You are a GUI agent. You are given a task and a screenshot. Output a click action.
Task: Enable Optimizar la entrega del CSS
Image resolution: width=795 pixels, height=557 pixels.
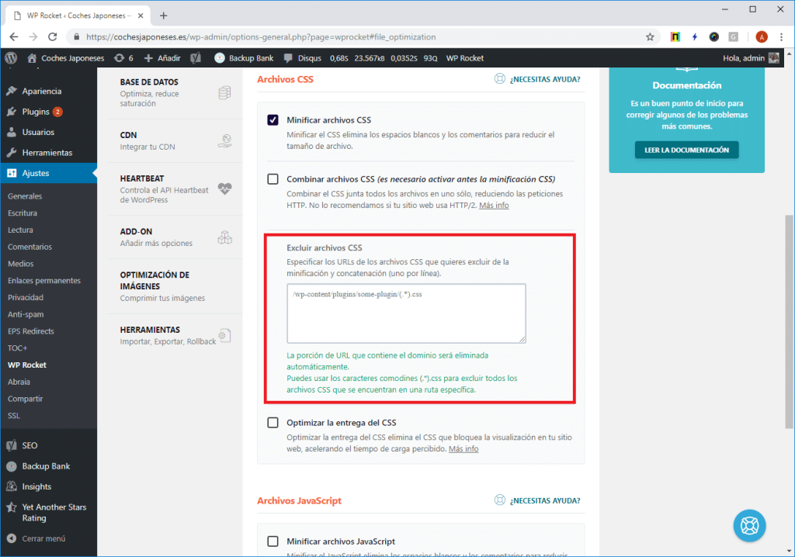[273, 422]
